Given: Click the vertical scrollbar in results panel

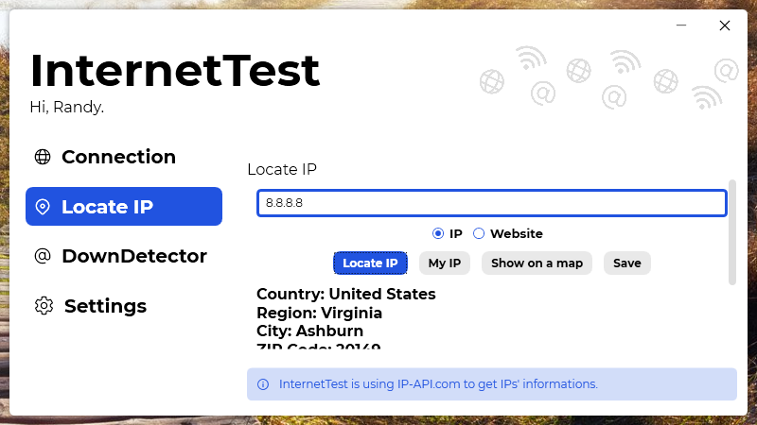Looking at the screenshot, I should coord(731,232).
